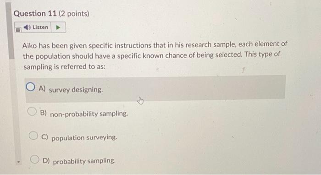Viewport: 321px width, 175px height.
Task: Click the question paragraph starting with Aiko
Action: pyautogui.click(x=155, y=55)
